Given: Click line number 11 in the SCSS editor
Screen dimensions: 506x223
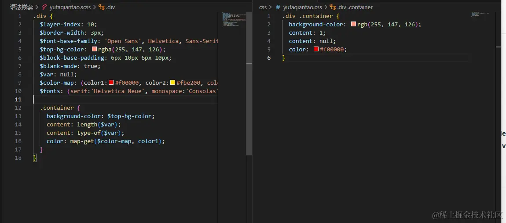Looking at the screenshot, I should (x=18, y=100).
